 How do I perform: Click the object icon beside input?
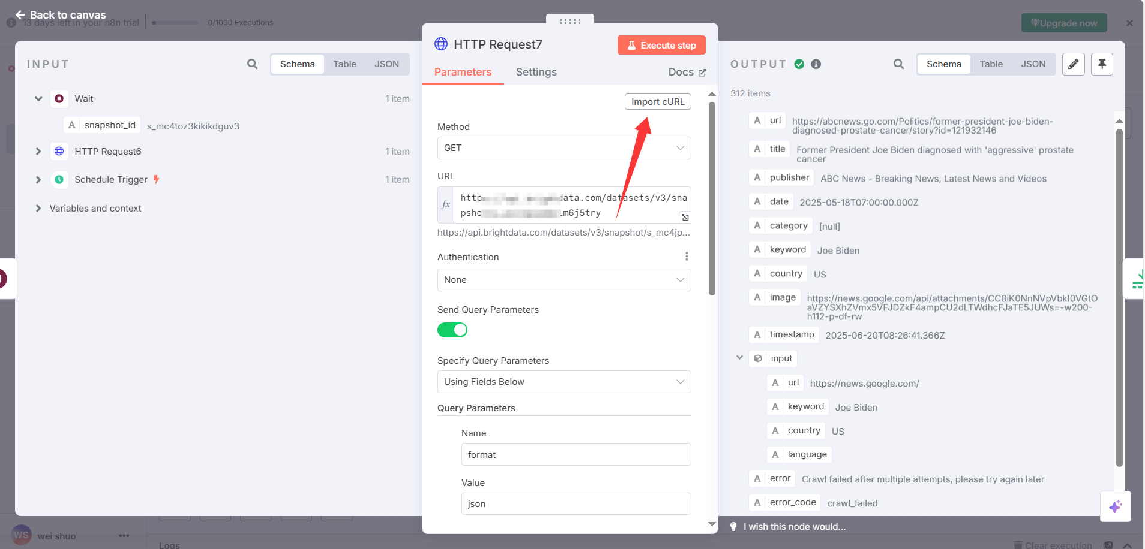click(x=758, y=358)
